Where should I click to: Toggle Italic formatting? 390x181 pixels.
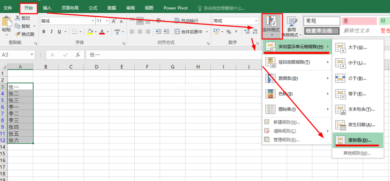click(x=52, y=32)
